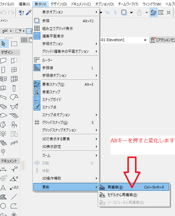Open the デザイン(D) menu
The height and width of the screenshot is (216, 175).
59,4
